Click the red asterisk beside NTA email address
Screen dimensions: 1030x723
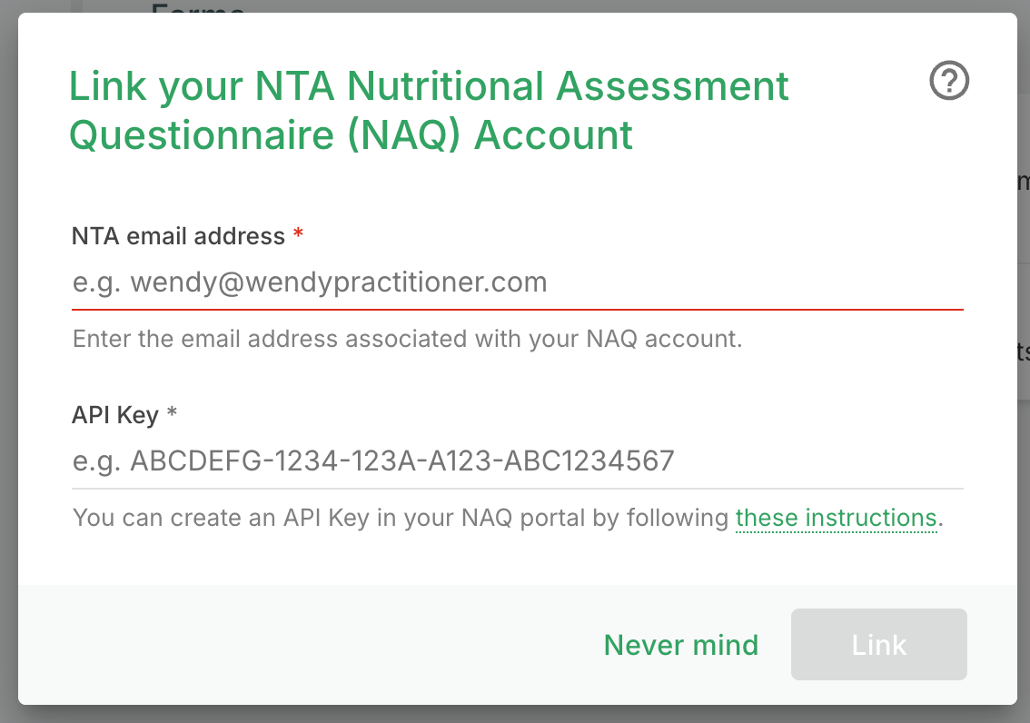tap(298, 236)
